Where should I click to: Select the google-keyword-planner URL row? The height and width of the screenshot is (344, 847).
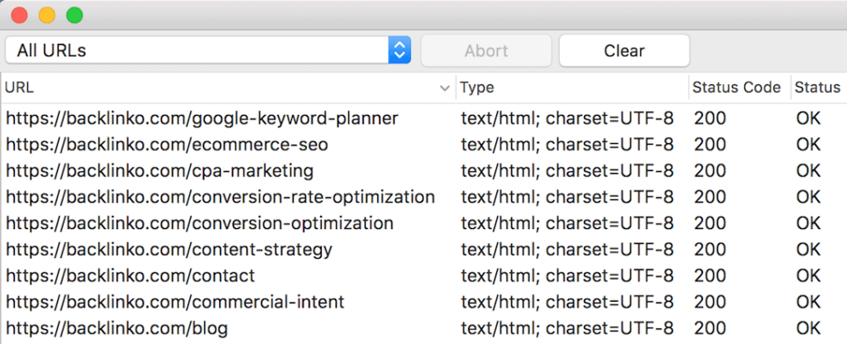[423, 118]
